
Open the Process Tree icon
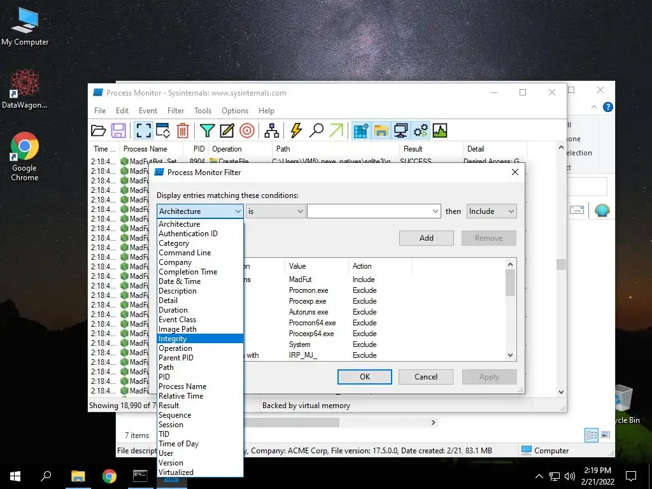(271, 131)
